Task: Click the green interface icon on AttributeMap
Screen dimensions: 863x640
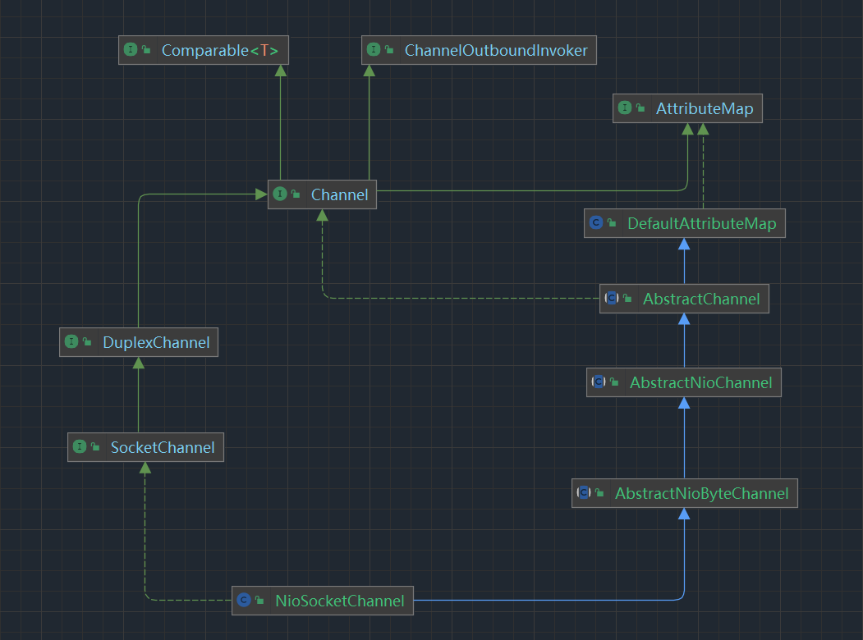Action: point(624,108)
